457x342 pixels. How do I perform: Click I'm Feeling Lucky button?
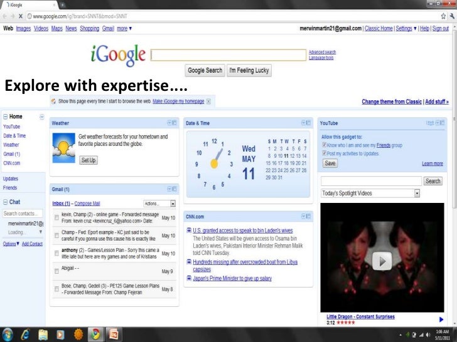click(249, 70)
